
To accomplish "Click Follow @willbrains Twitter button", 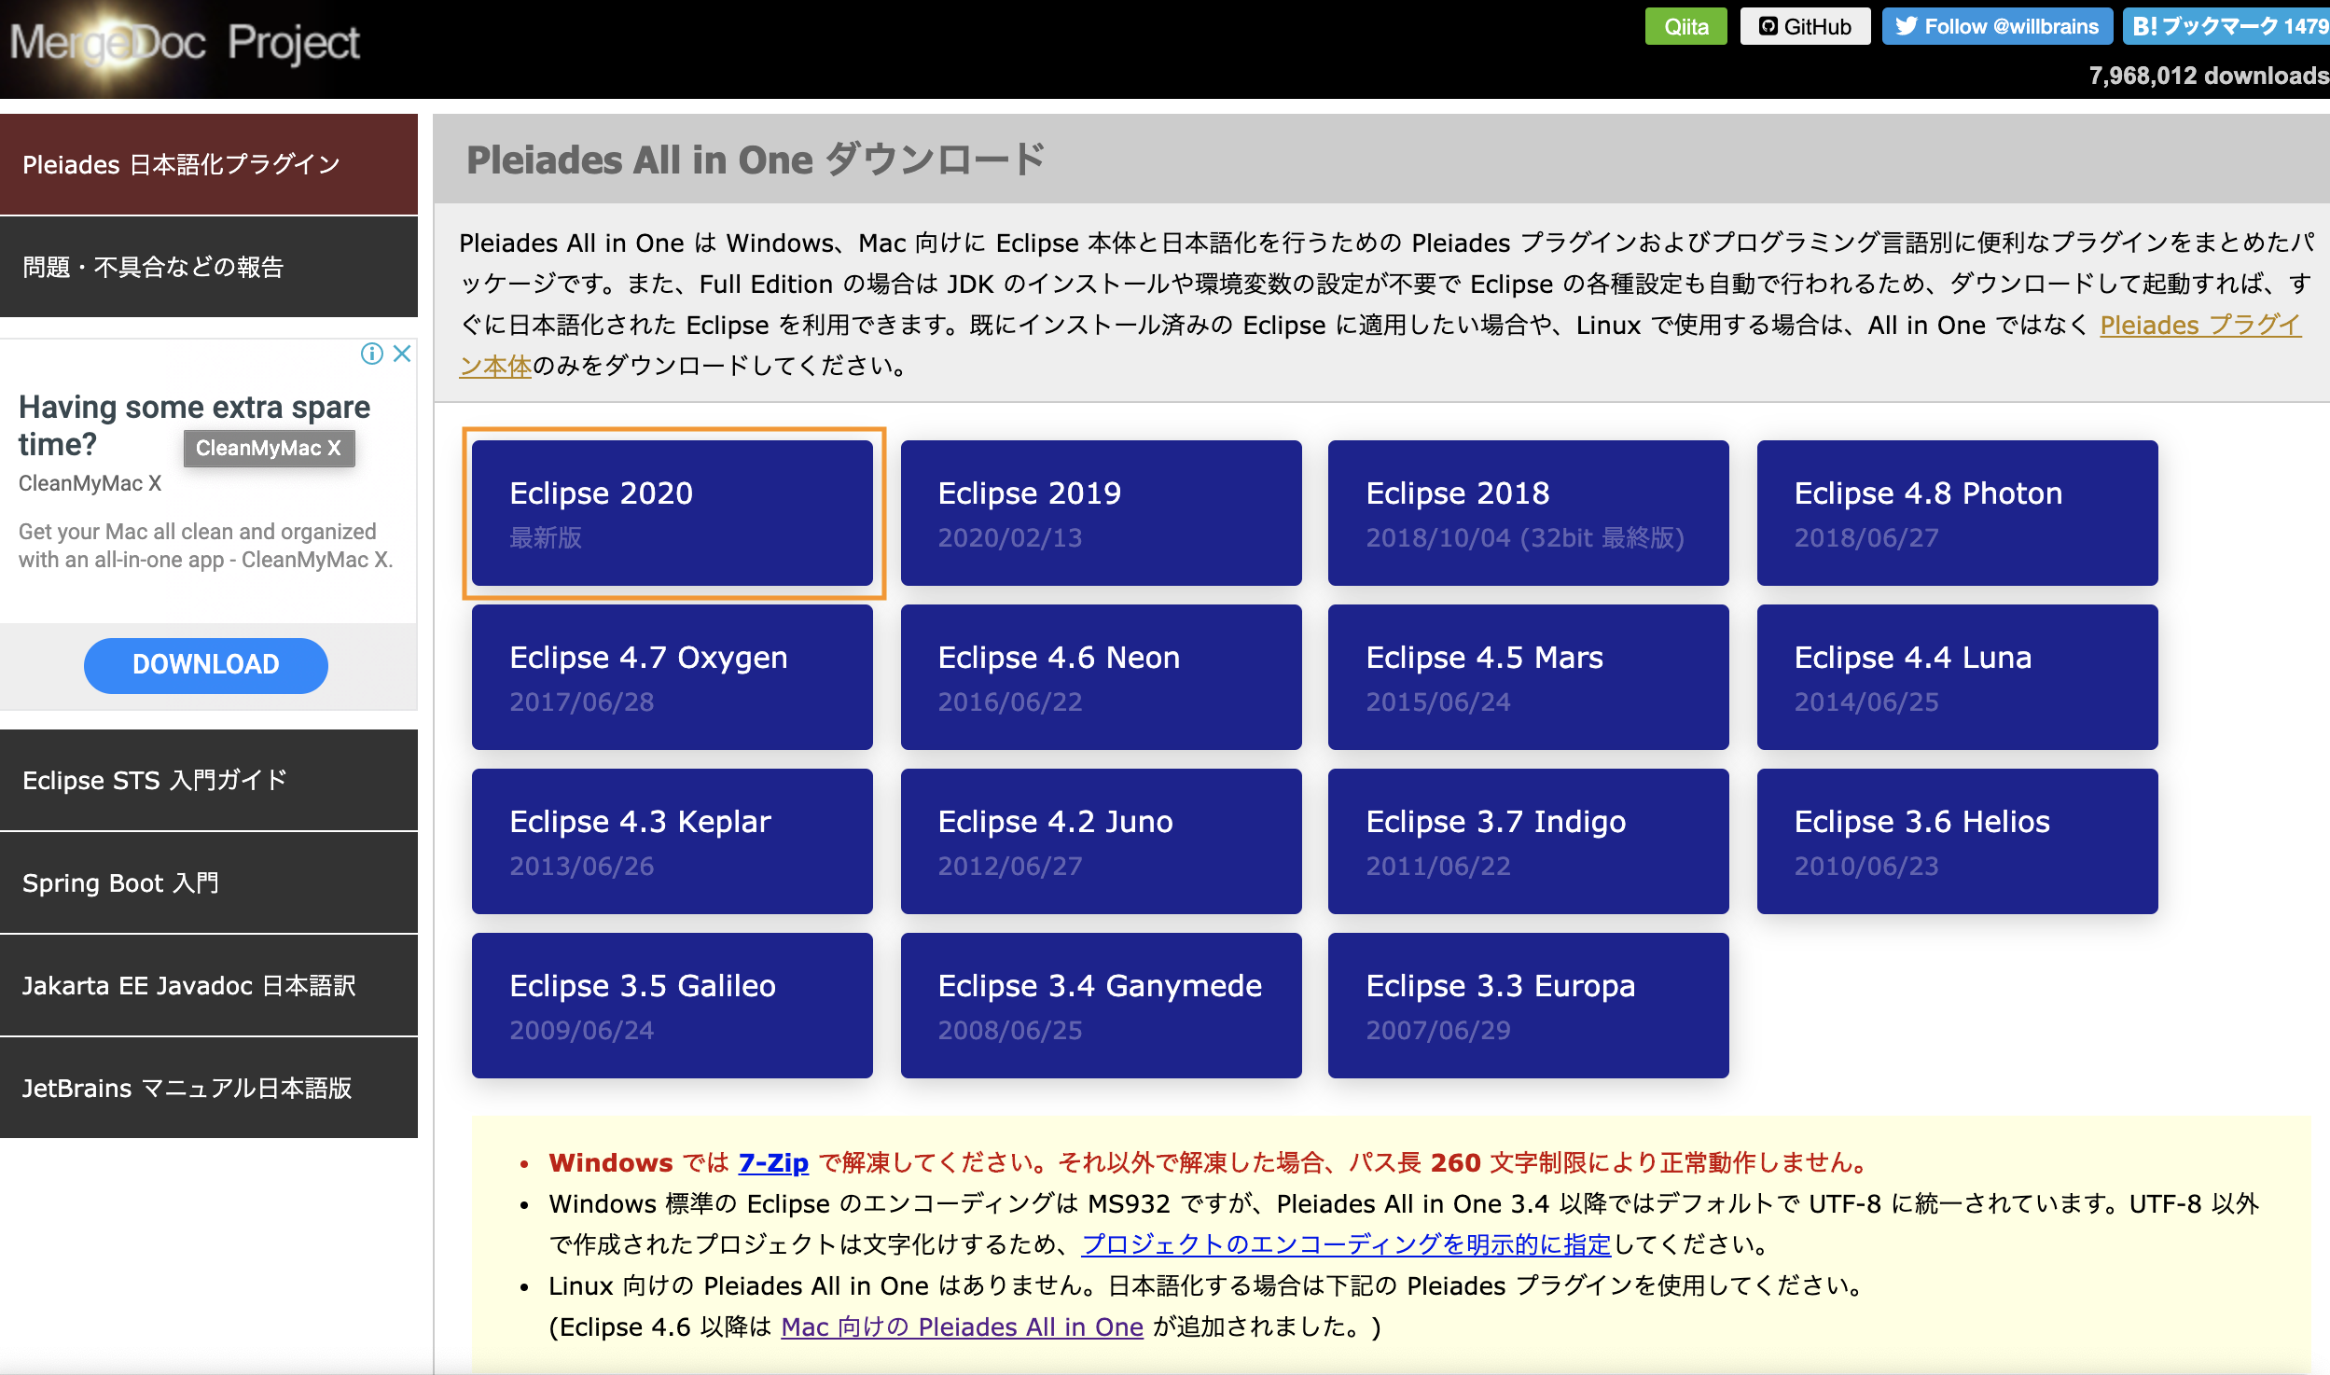I will 1997,26.
